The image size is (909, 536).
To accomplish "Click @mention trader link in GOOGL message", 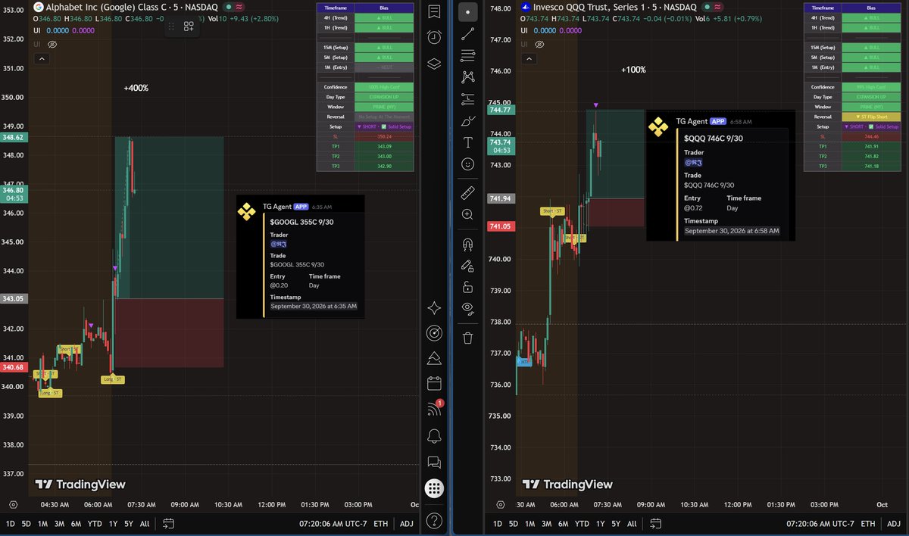I will click(279, 244).
